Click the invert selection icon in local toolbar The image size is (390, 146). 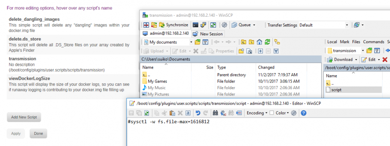point(276,51)
